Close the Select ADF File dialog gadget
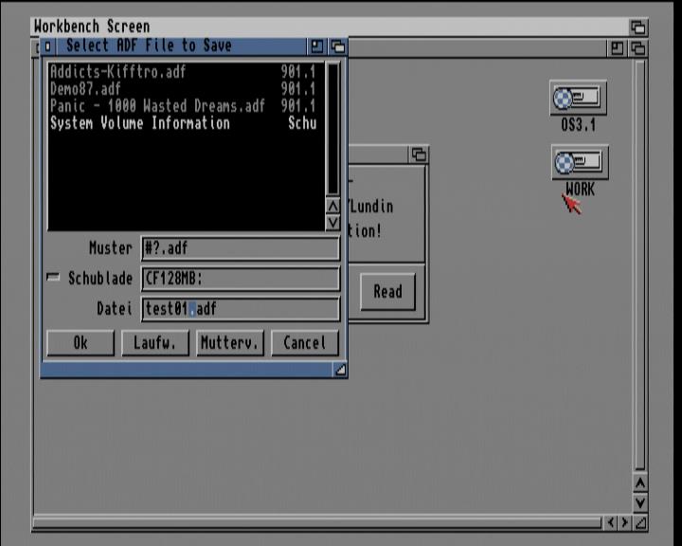Image resolution: width=682 pixels, height=546 pixels. 48,46
